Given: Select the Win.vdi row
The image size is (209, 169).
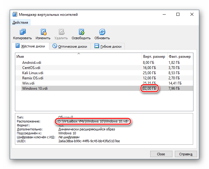Looking at the screenshot, I should click(104, 83).
